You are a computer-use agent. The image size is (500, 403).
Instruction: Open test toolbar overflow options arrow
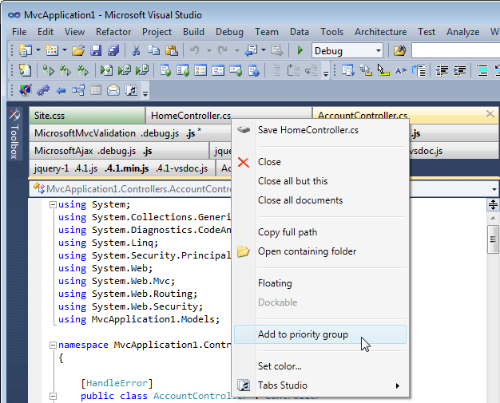click(x=326, y=74)
